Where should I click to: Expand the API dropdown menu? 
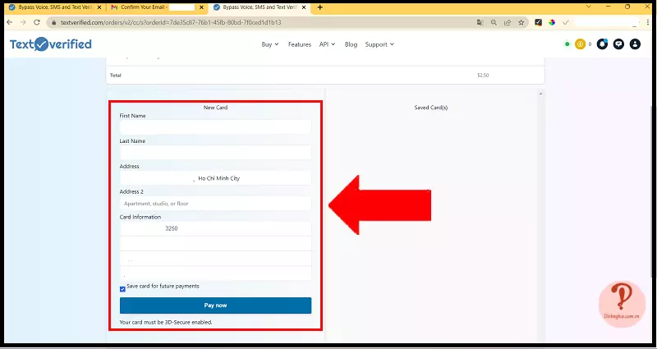(327, 44)
